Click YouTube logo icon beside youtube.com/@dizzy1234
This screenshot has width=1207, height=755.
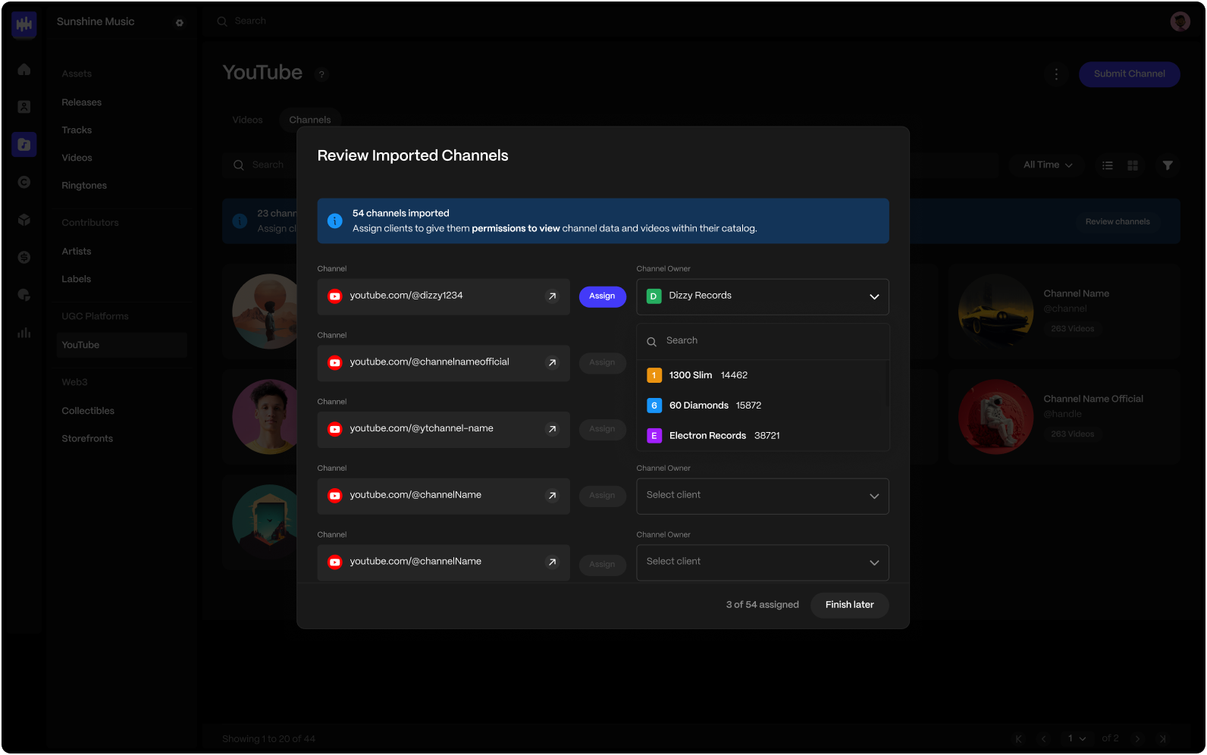(x=334, y=296)
